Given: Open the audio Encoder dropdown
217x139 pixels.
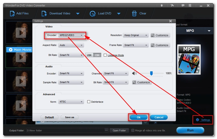Looking at the screenshot, I should pyautogui.click(x=71, y=74).
